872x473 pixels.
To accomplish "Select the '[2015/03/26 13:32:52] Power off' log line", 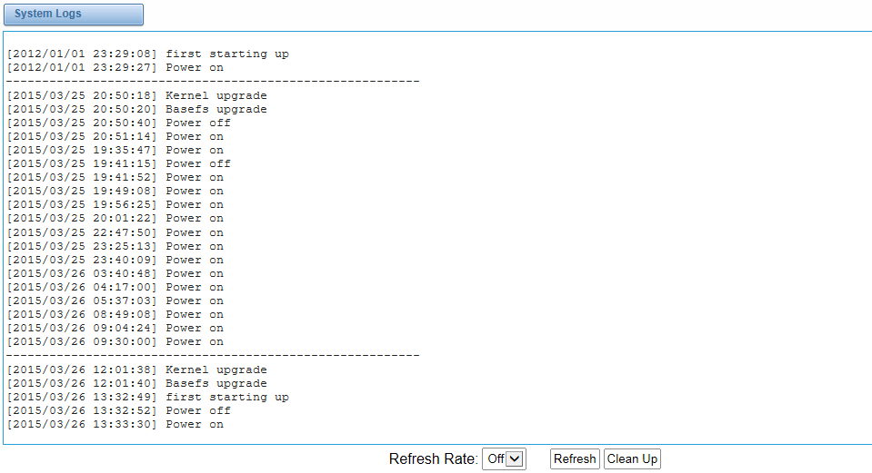I will [x=118, y=411].
